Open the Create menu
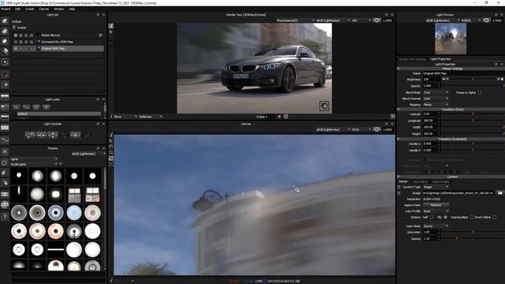 tap(30, 9)
